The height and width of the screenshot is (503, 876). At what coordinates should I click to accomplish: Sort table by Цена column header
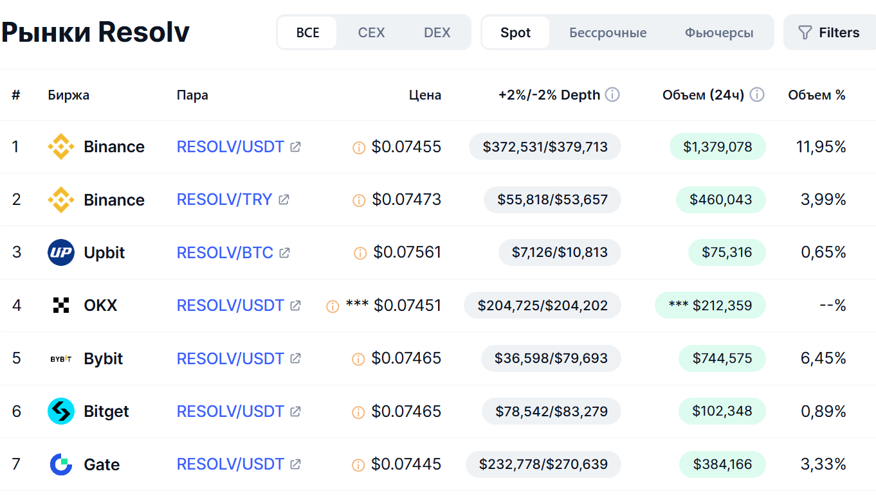425,95
